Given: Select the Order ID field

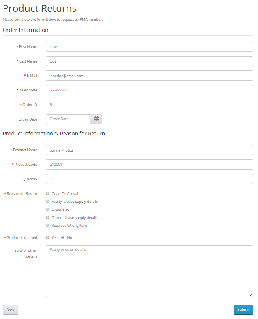Looking at the screenshot, I should pyautogui.click(x=150, y=105).
